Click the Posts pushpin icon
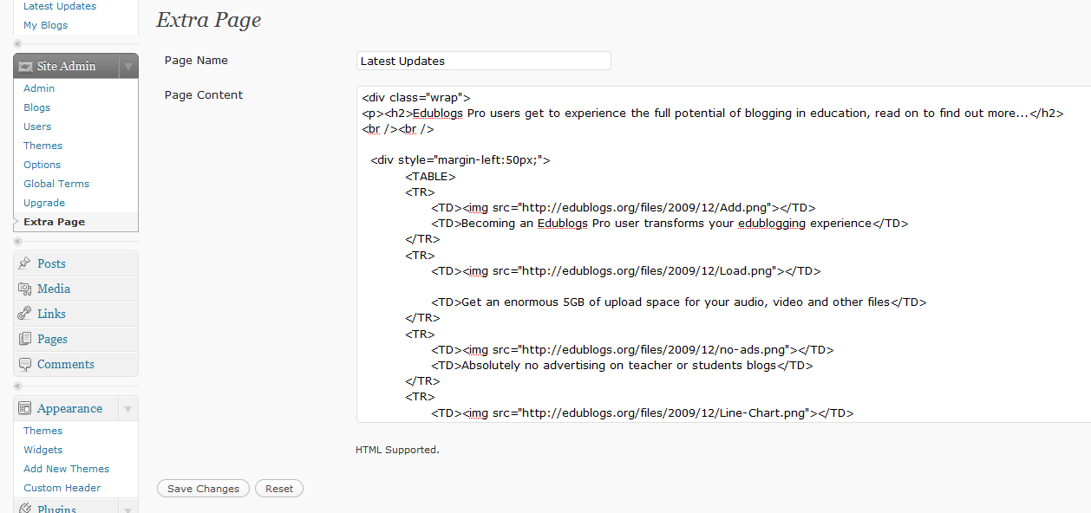 click(25, 263)
